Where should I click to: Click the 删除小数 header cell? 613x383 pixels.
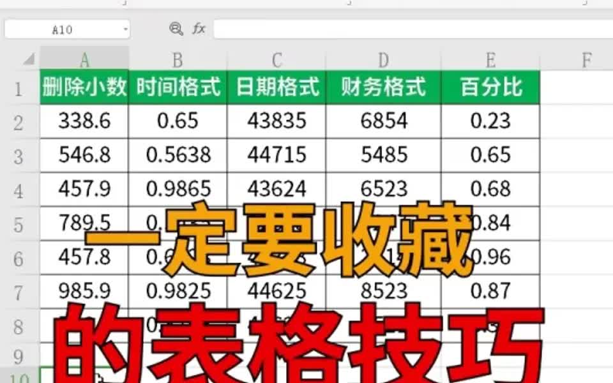coord(83,87)
